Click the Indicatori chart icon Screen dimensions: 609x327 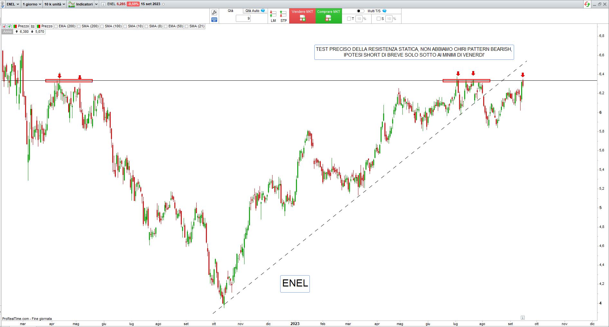coord(71,4)
